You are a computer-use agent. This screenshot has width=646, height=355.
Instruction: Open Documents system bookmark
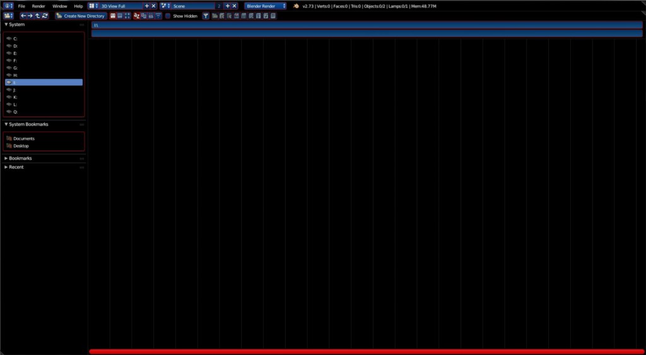(x=44, y=138)
